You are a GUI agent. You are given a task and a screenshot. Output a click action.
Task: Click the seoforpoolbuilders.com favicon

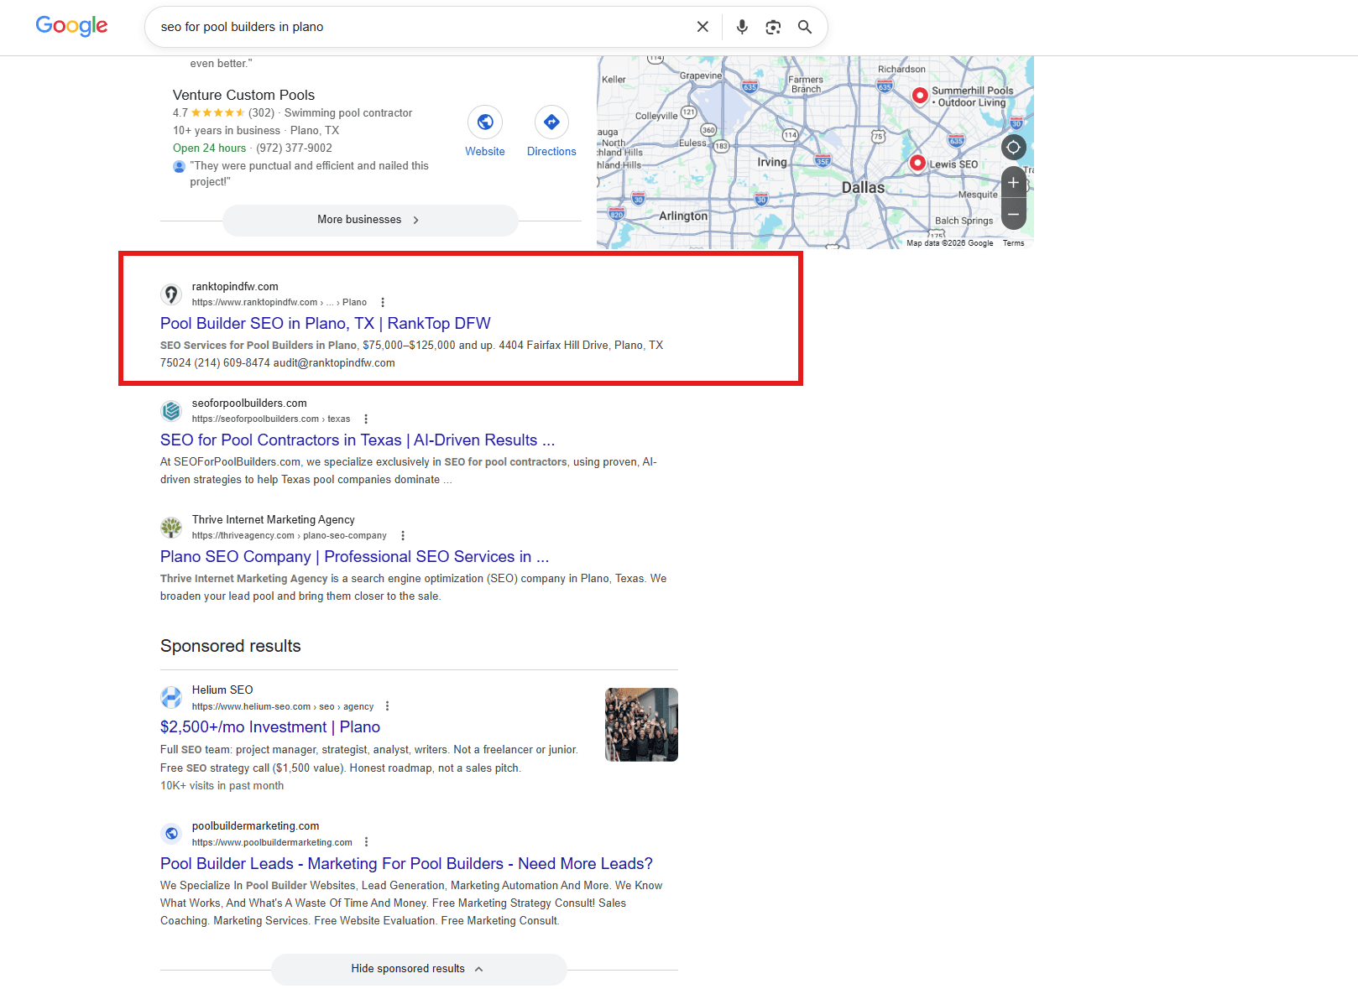point(171,411)
